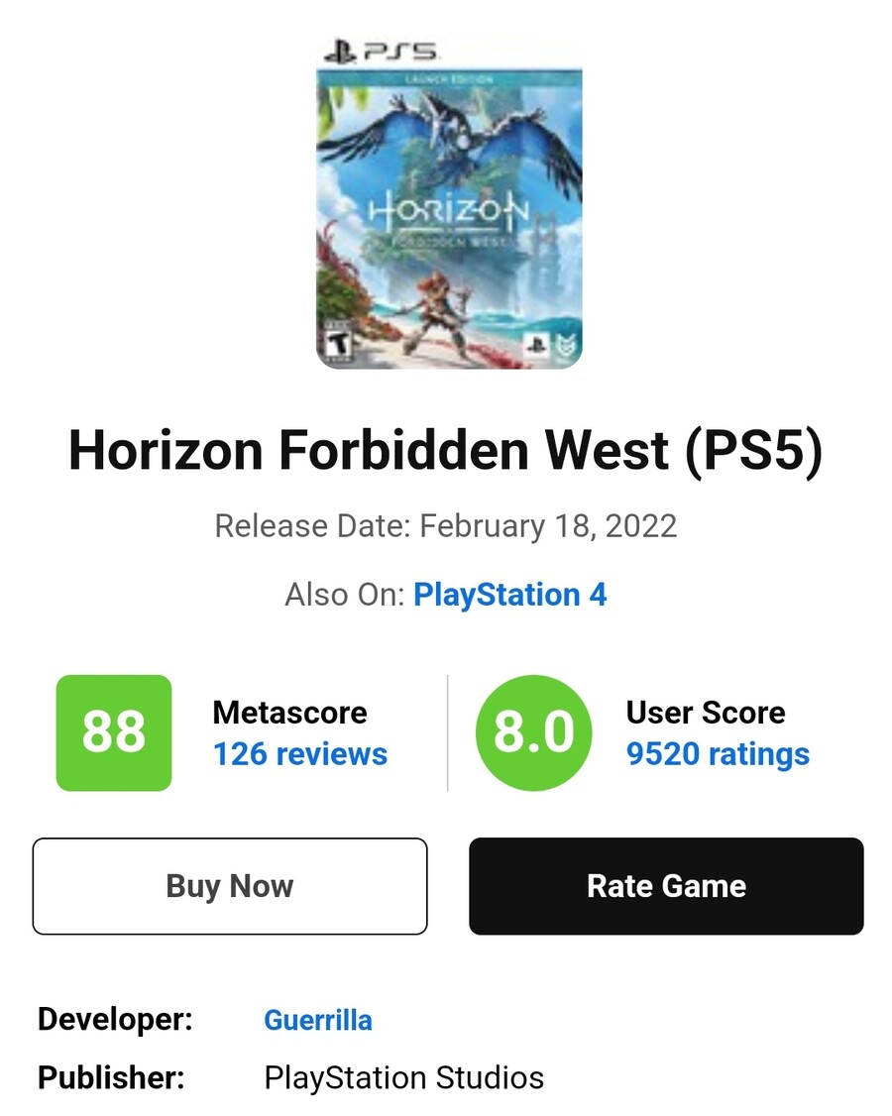Click the PS5 logo above the cover

(382, 52)
